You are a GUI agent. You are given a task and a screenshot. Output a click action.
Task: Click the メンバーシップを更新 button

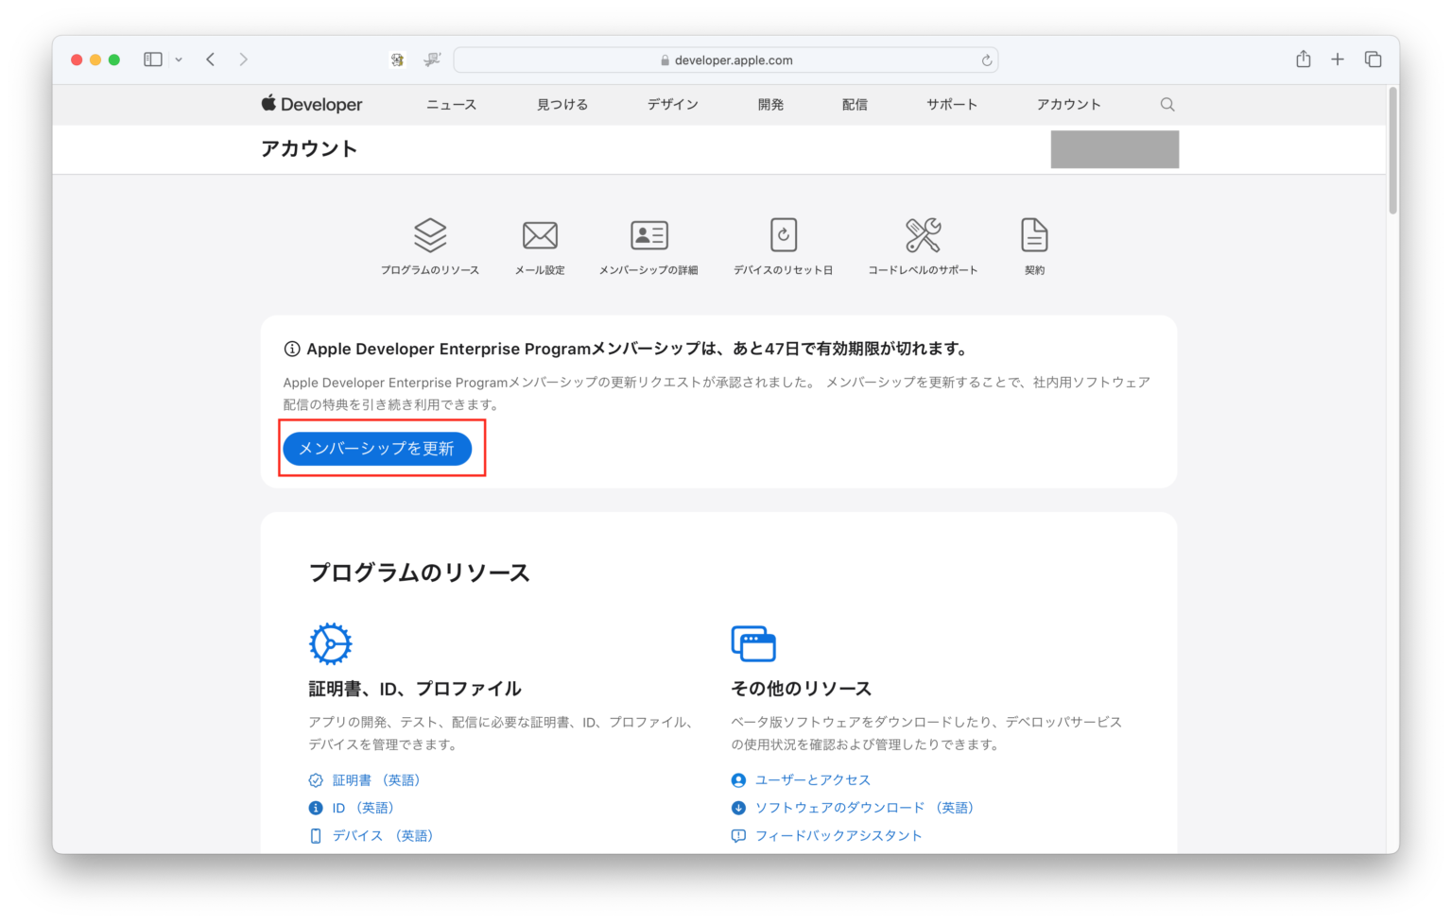[x=378, y=448]
